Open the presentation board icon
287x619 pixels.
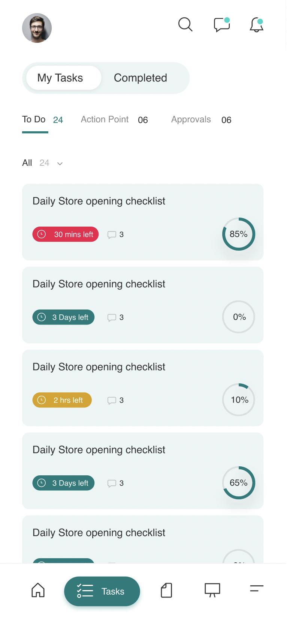pyautogui.click(x=212, y=590)
